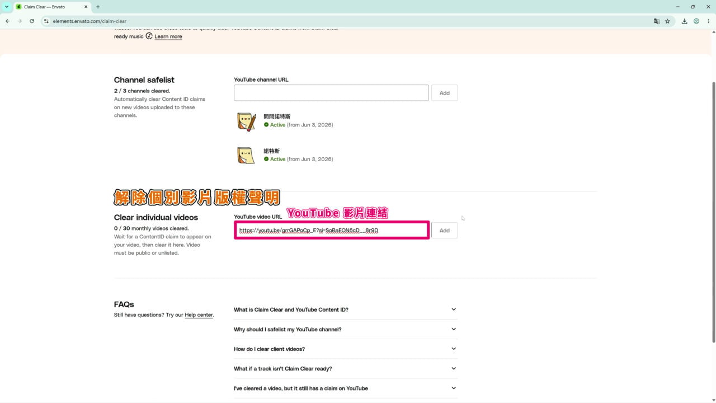Click the 問問諾特斯 channel avatar

pyautogui.click(x=247, y=121)
